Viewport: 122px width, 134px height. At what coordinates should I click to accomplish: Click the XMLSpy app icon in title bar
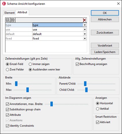point(4,4)
